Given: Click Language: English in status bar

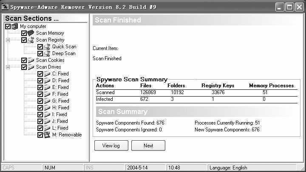Looking at the screenshot, I should click(x=228, y=168).
